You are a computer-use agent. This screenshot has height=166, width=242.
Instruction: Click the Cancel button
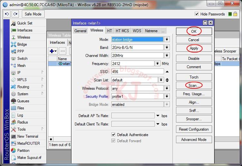[194, 40]
